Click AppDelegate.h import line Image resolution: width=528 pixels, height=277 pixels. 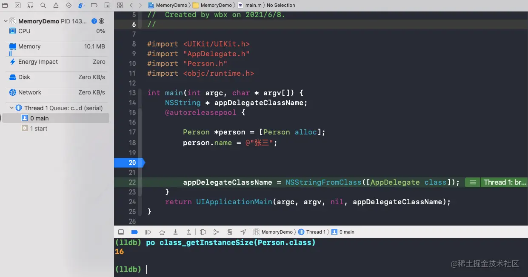coord(198,54)
